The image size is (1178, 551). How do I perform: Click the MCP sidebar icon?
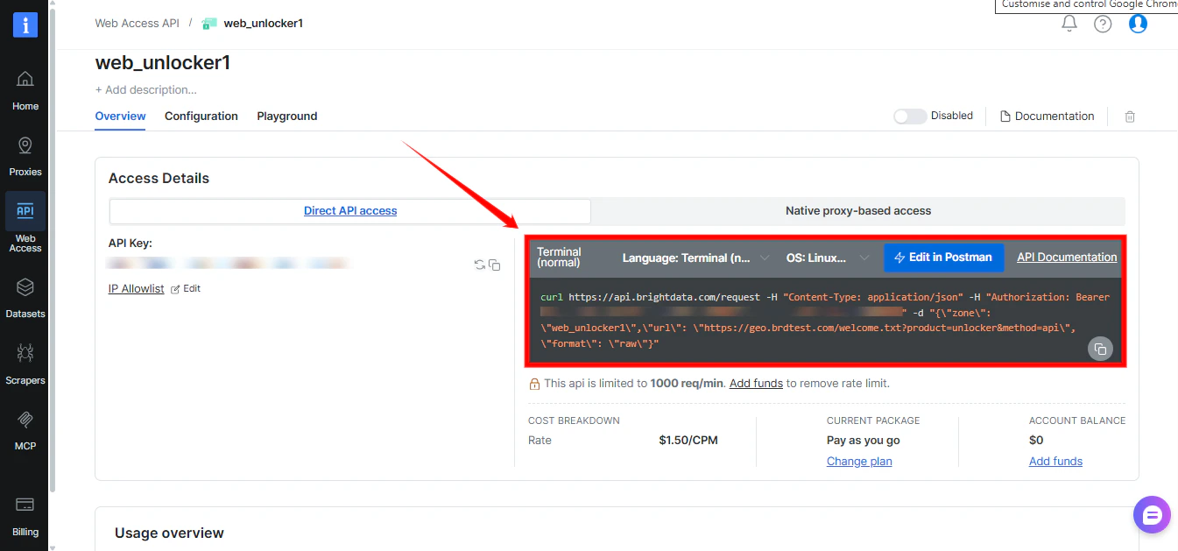(25, 427)
